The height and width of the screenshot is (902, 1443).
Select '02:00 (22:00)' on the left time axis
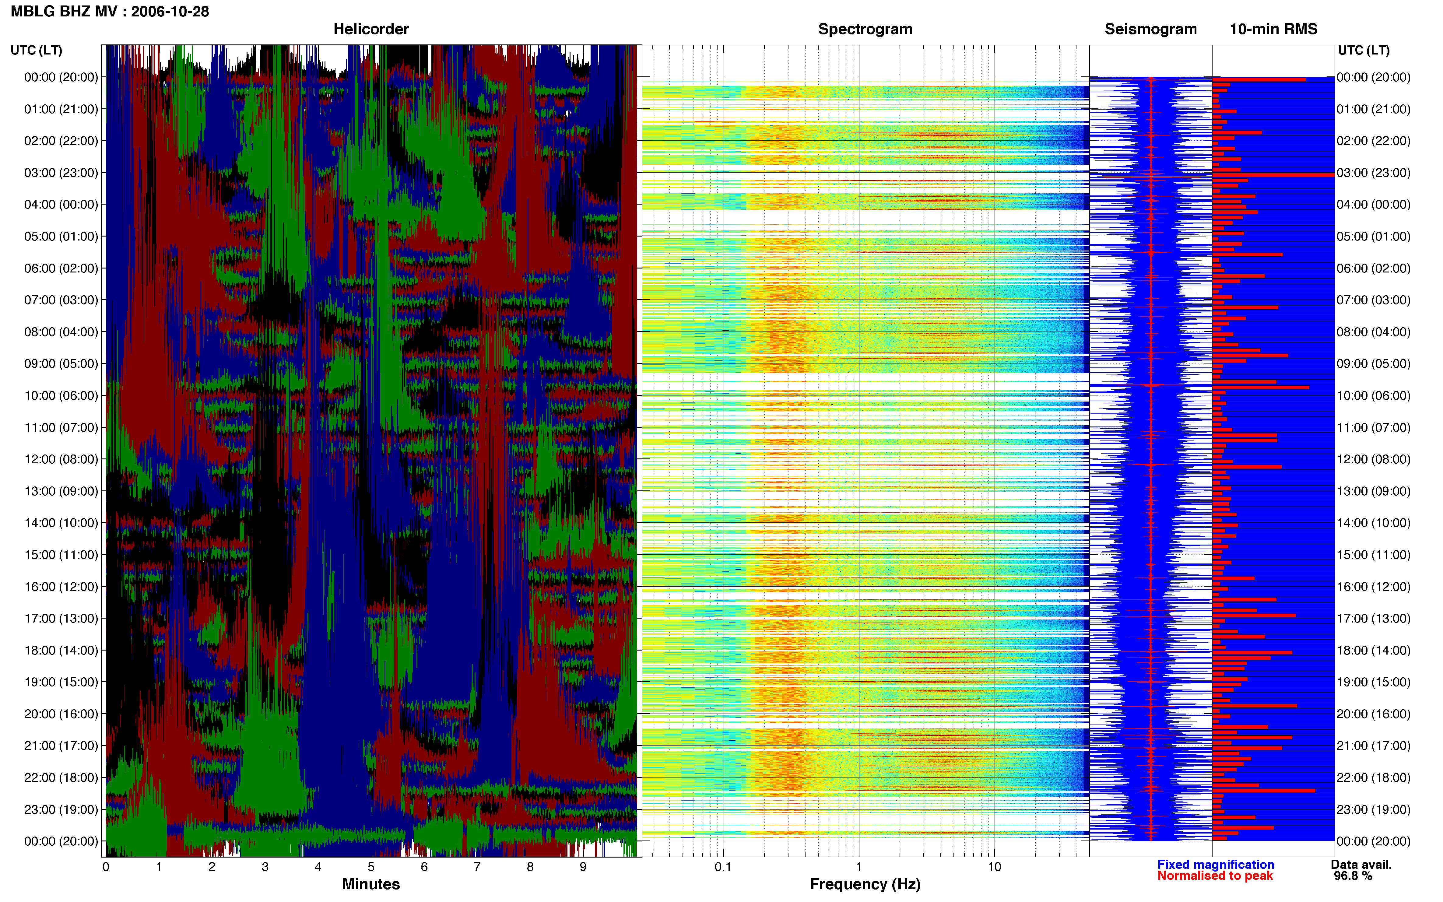coord(61,141)
